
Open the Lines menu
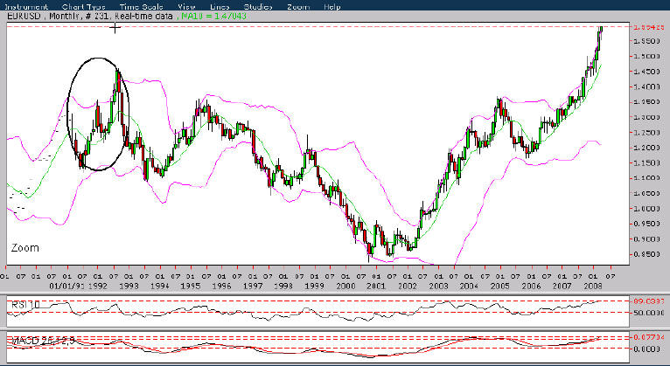[220, 6]
